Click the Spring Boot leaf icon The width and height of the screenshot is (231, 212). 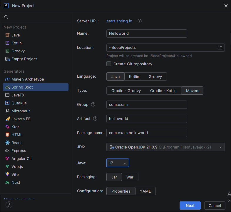point(7,87)
